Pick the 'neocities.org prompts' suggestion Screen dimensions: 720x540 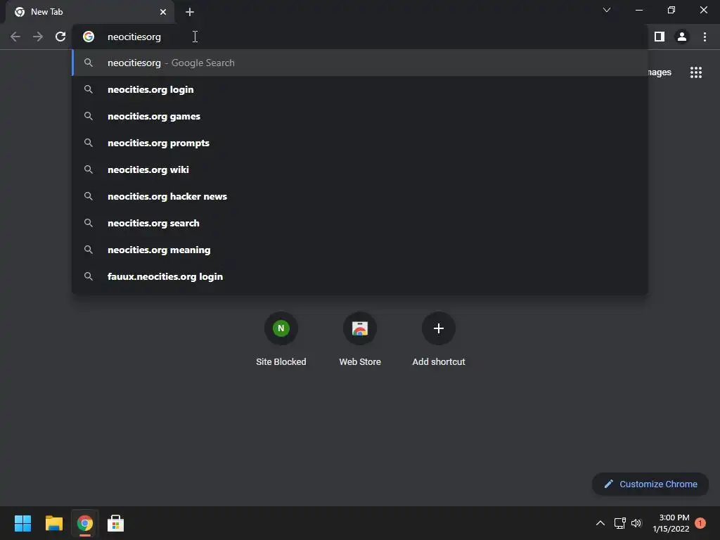pos(360,143)
